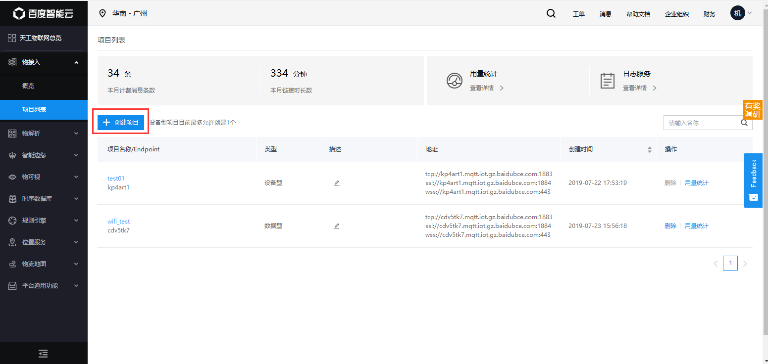Collapse sidebar using bottom menu-fold icon
Screen dimensions: 768x364
click(x=44, y=353)
